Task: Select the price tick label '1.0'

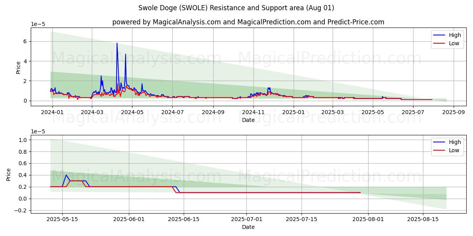Action: pos(22,140)
